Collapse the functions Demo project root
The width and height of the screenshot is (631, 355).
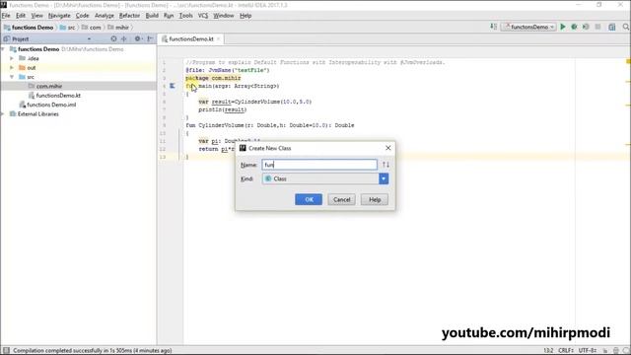click(3, 49)
